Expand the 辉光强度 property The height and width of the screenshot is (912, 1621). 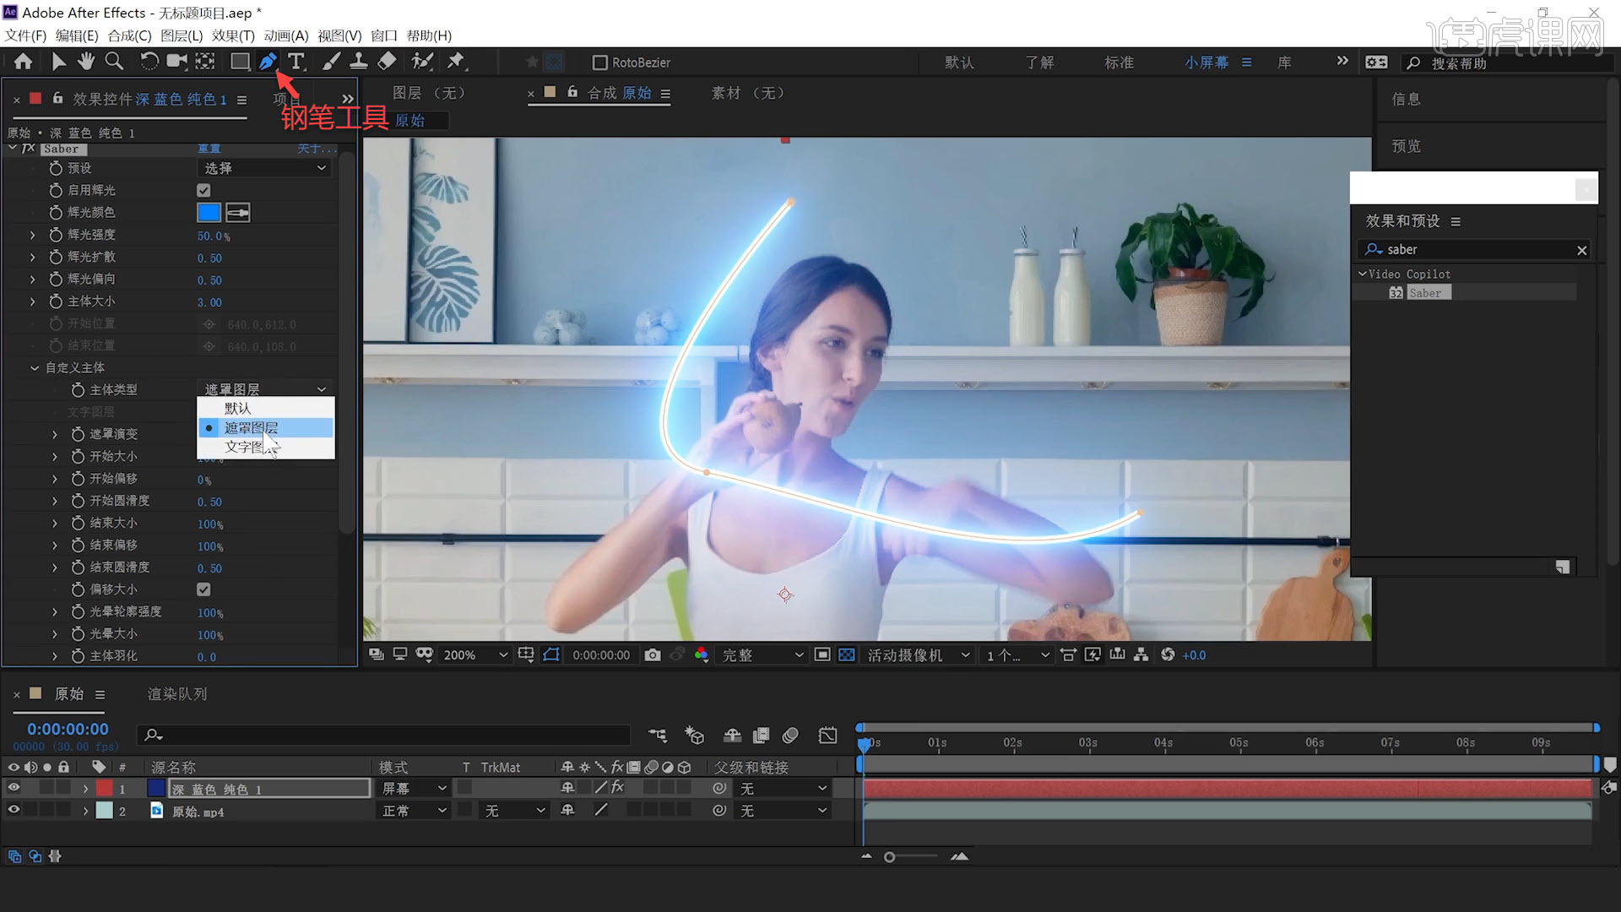click(33, 235)
